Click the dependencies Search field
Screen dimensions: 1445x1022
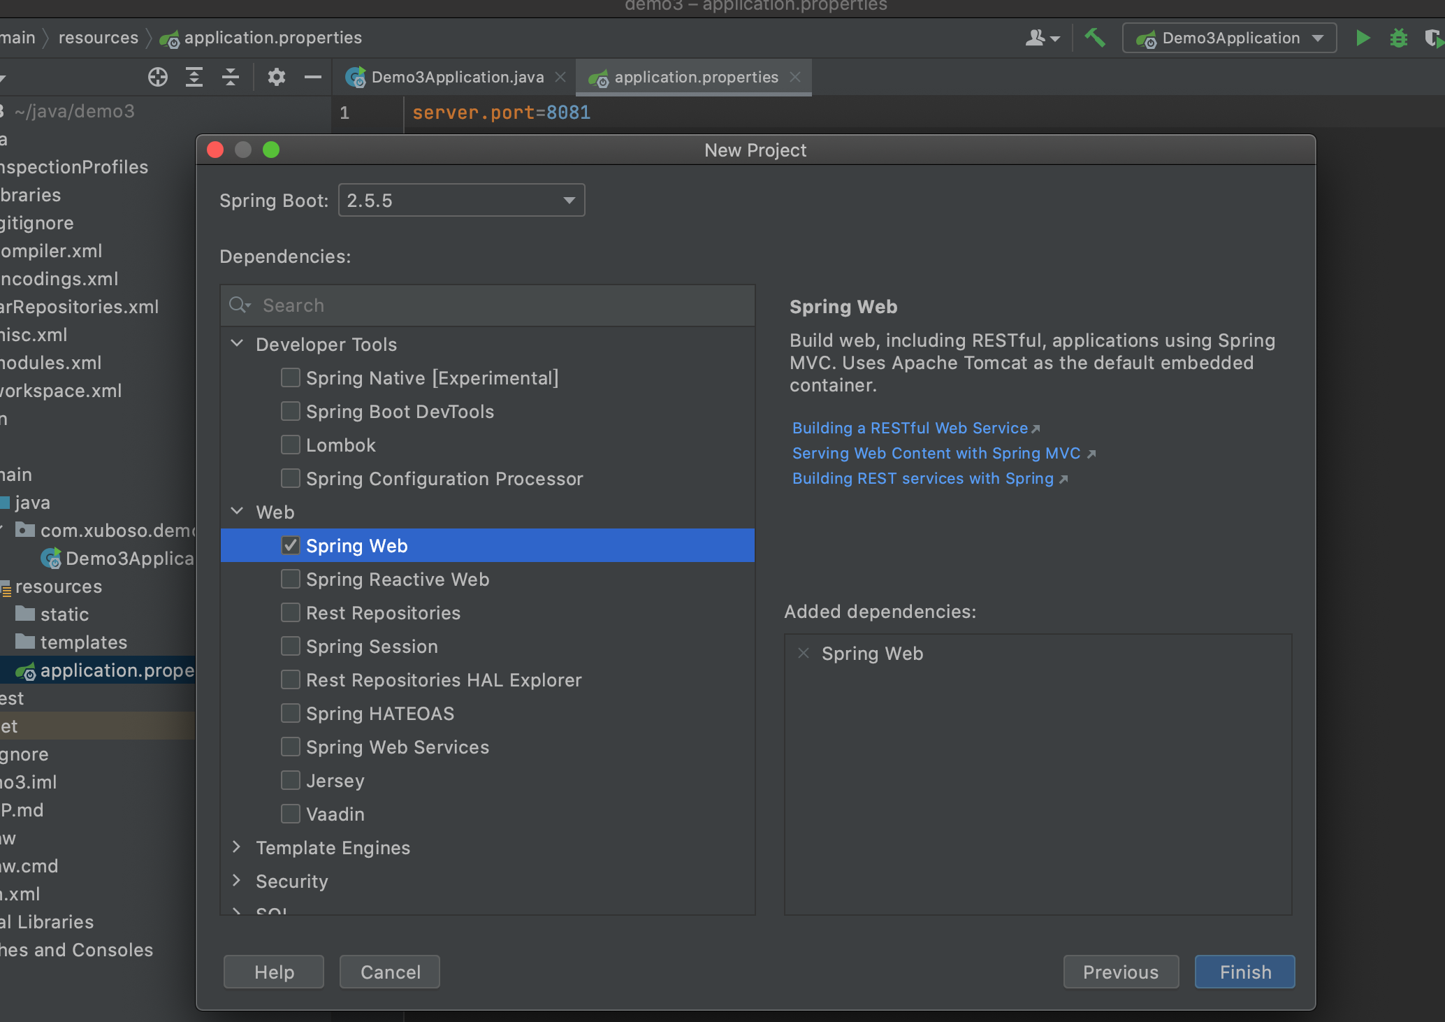pos(488,305)
